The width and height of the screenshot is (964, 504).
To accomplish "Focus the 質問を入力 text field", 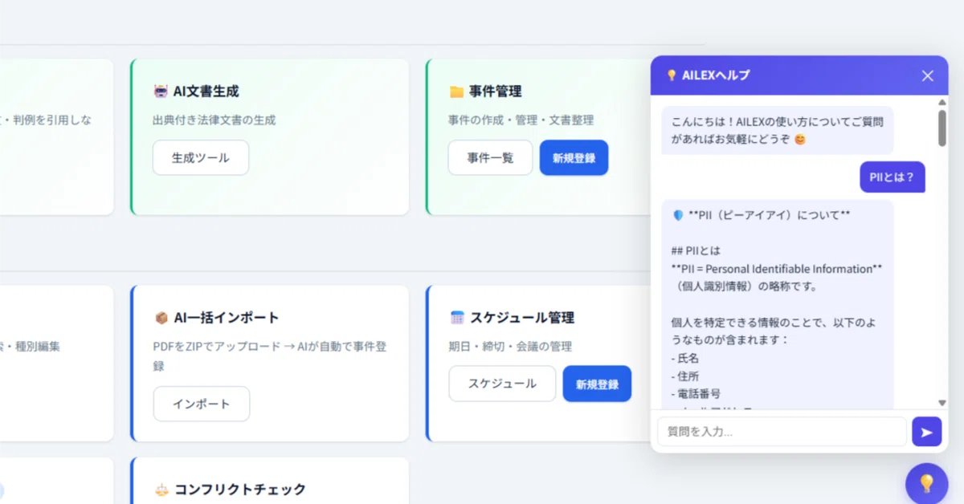I will point(782,432).
